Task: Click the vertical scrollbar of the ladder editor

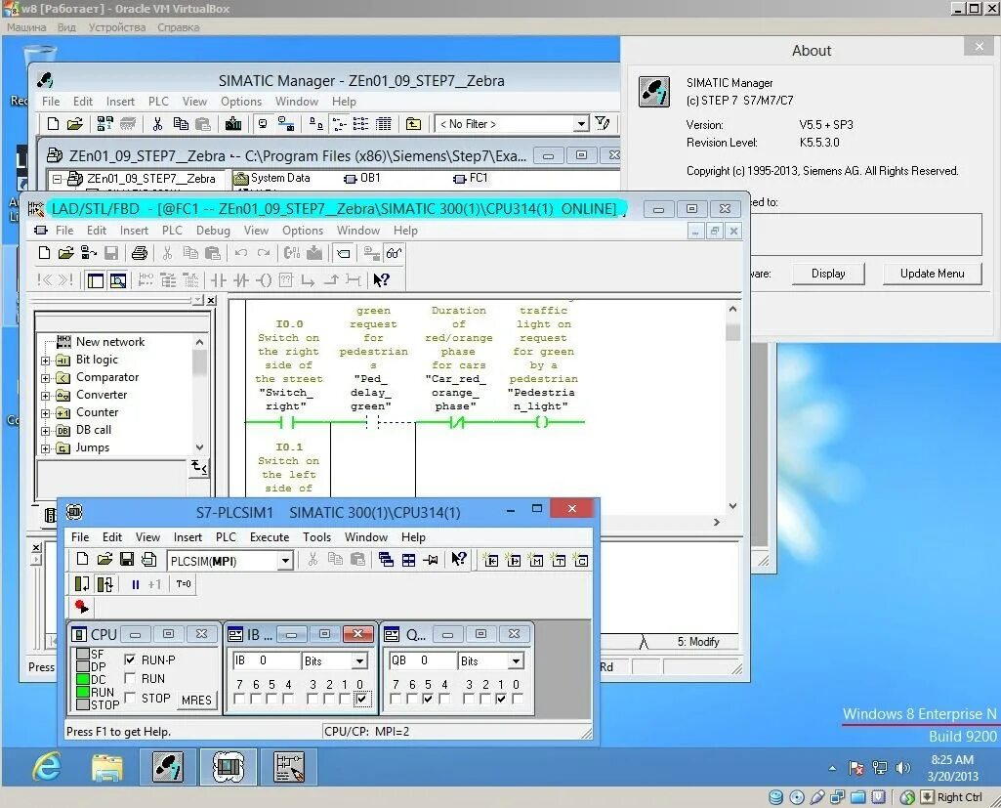Action: click(x=732, y=406)
